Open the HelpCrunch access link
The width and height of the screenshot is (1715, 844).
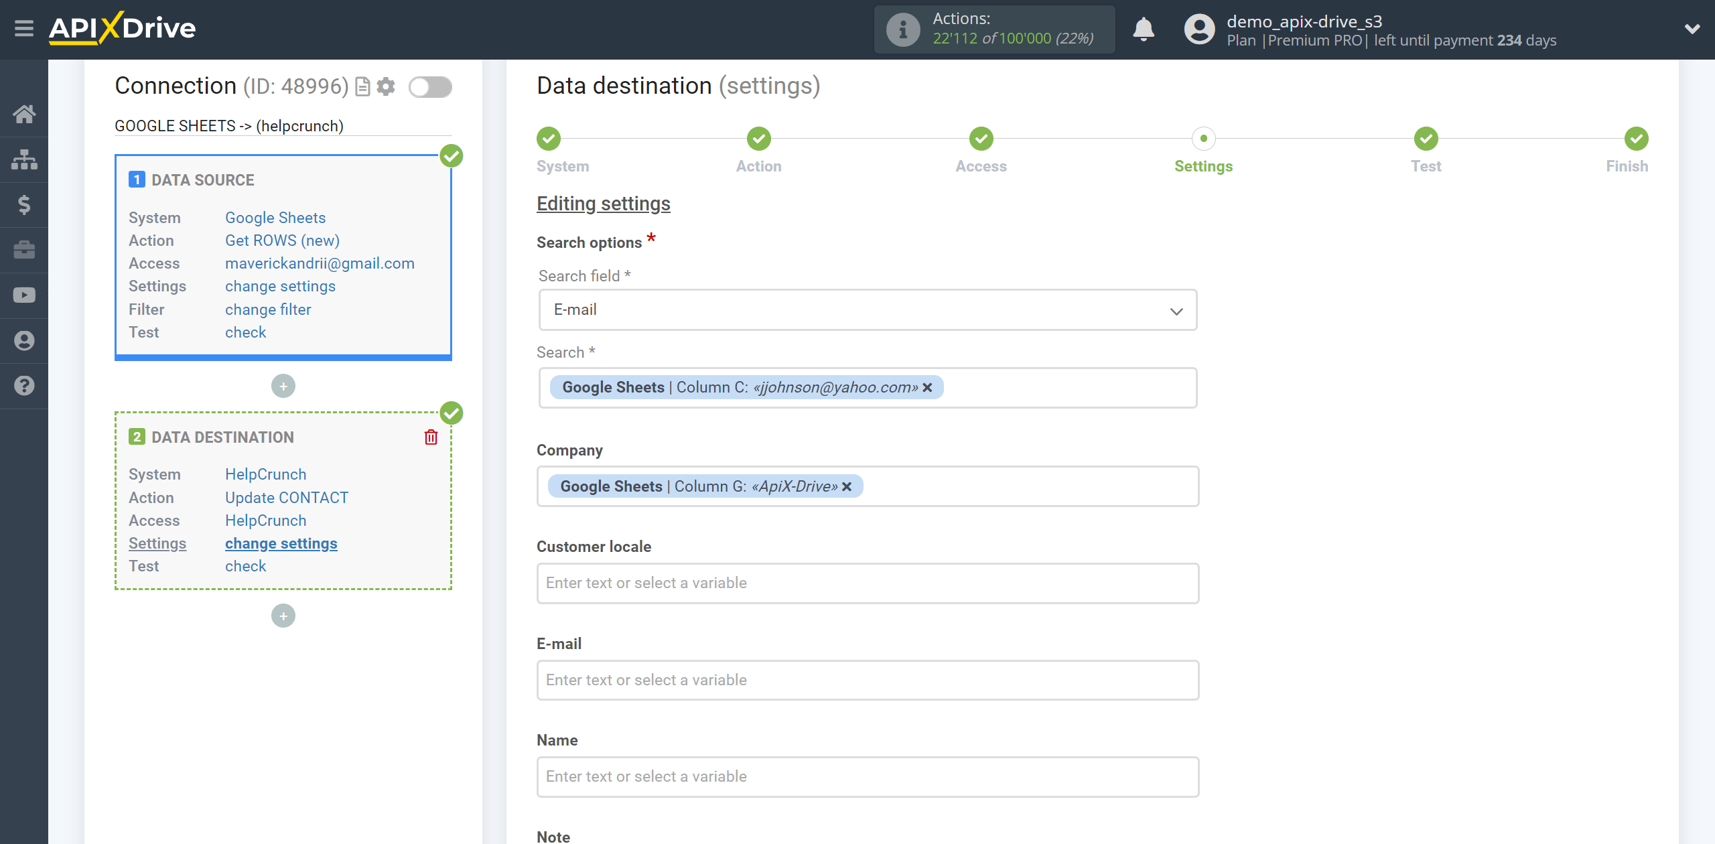pyautogui.click(x=265, y=520)
